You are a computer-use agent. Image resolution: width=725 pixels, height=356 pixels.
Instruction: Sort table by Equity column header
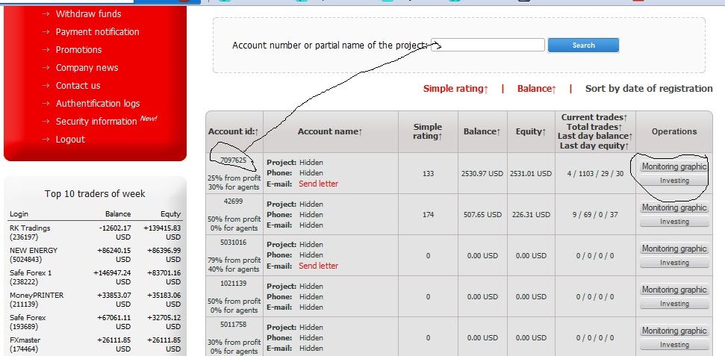coord(531,131)
